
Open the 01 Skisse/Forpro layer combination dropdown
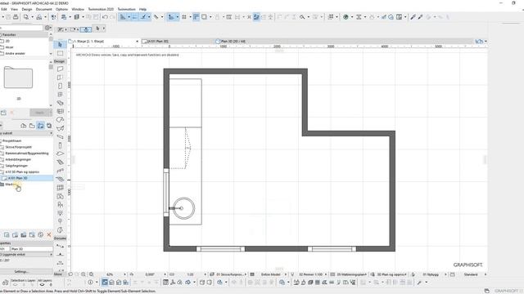(232, 274)
